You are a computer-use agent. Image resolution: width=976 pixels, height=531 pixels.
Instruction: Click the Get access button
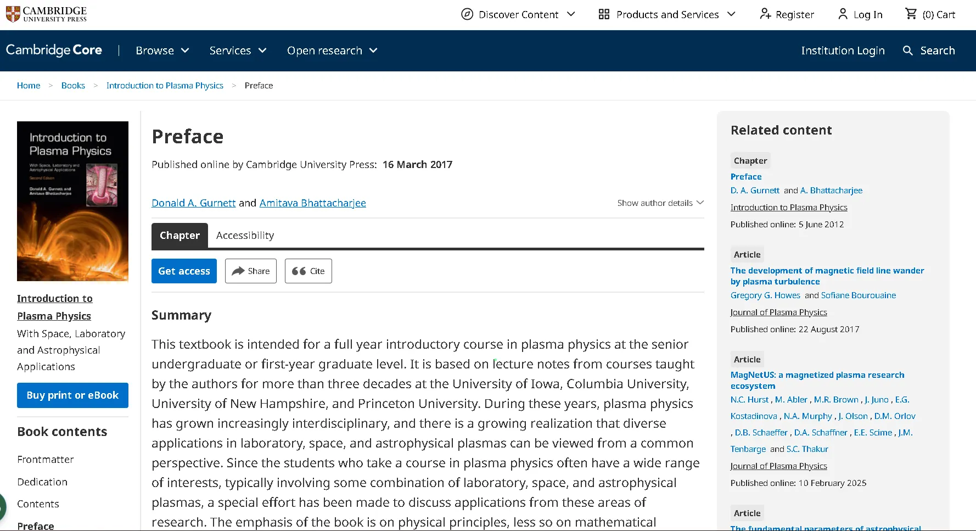click(x=184, y=271)
